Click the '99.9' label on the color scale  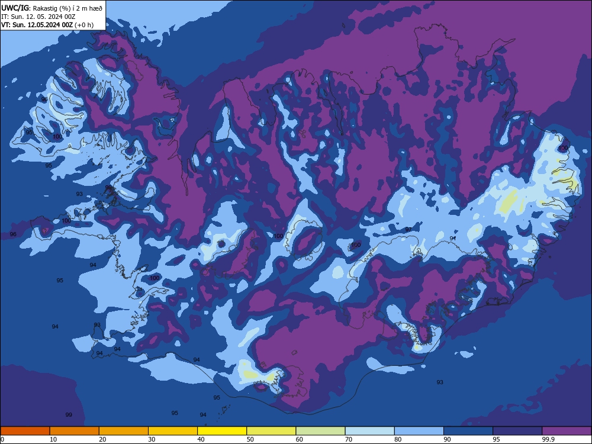[x=549, y=439]
